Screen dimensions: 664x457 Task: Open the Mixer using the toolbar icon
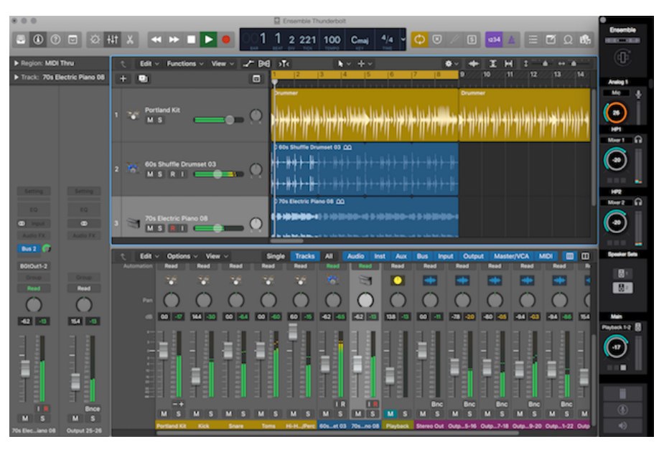point(113,39)
